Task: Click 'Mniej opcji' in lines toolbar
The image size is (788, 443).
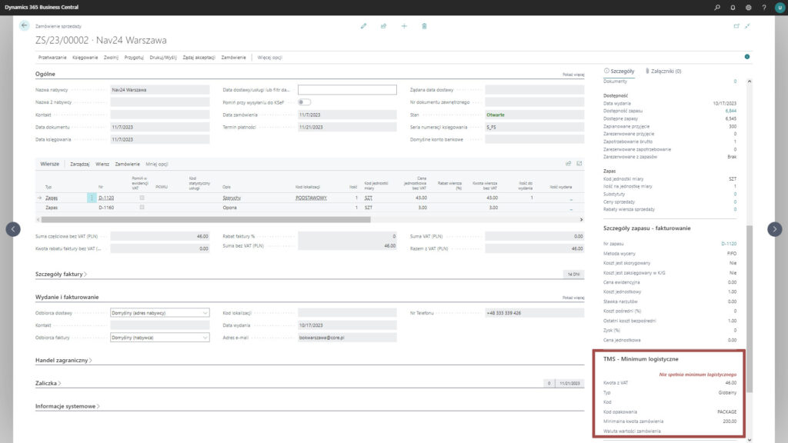Action: pos(157,165)
